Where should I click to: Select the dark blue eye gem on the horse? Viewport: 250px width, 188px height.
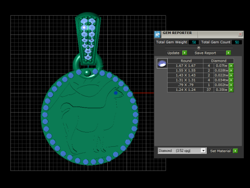[x=116, y=93]
